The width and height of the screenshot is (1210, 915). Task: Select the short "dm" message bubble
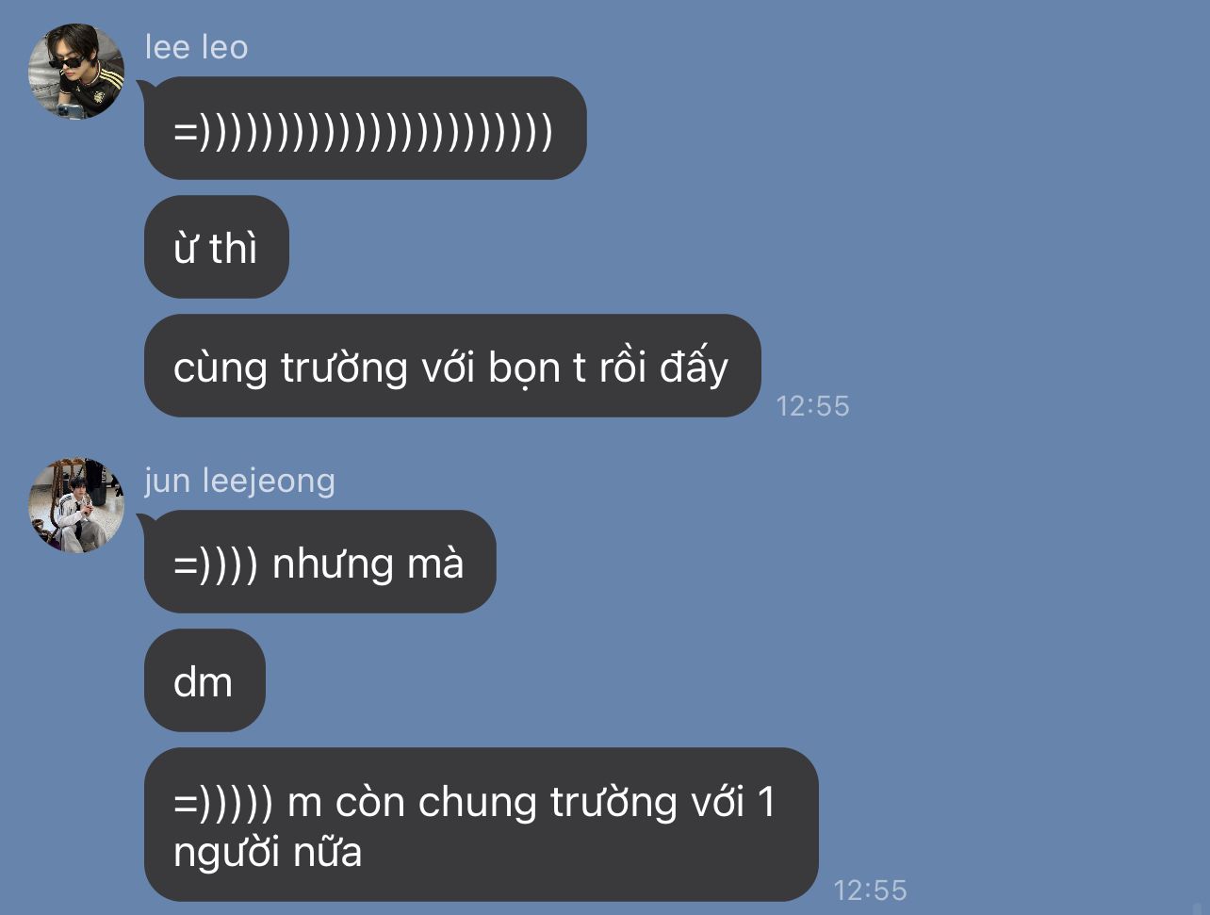click(x=204, y=680)
